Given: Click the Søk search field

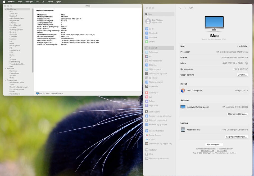Looking at the screenshot, I should coord(159,14).
